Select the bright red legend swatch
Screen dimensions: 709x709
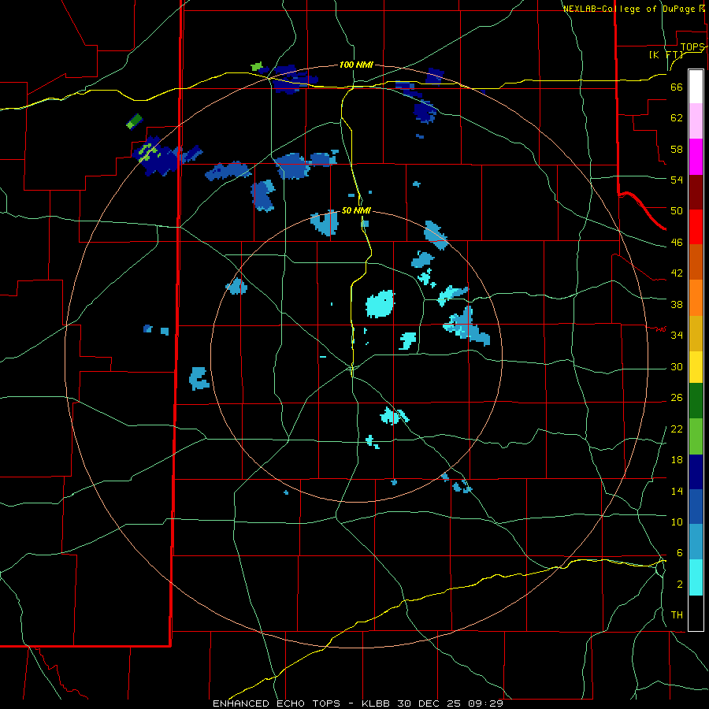tap(696, 227)
